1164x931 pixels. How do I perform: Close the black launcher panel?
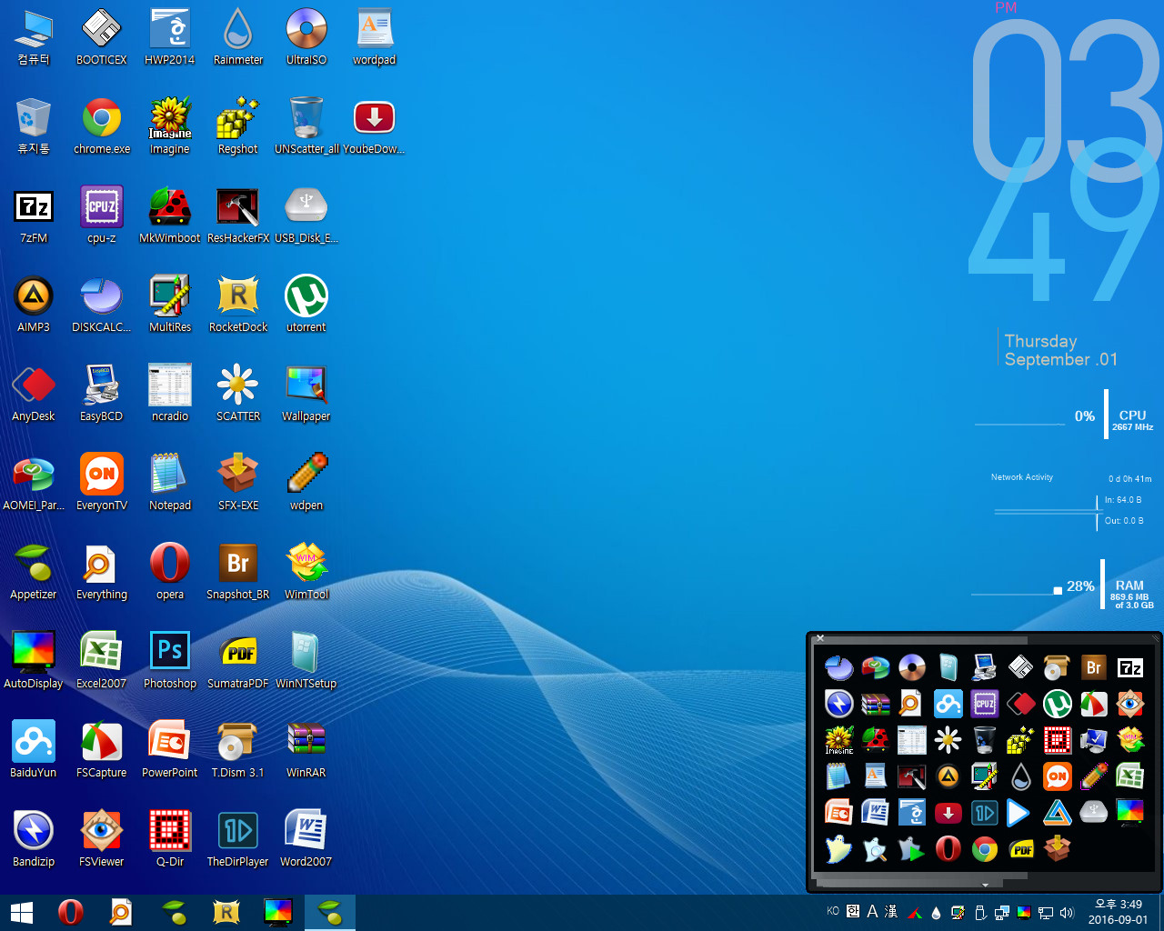819,638
